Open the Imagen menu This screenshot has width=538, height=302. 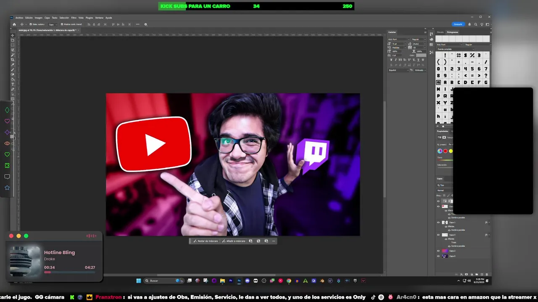point(39,18)
